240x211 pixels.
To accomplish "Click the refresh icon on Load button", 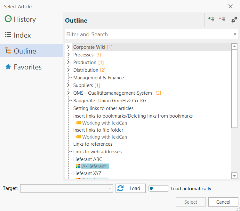I will [x=121, y=188].
